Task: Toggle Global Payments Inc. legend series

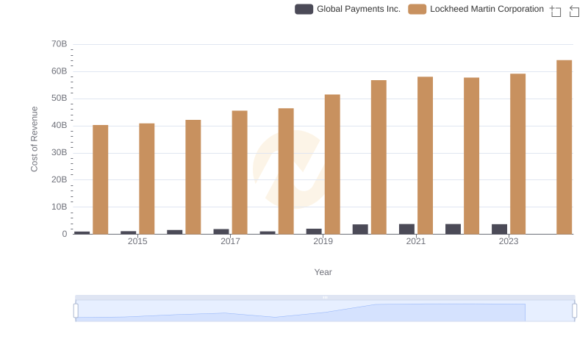Action: [x=347, y=9]
